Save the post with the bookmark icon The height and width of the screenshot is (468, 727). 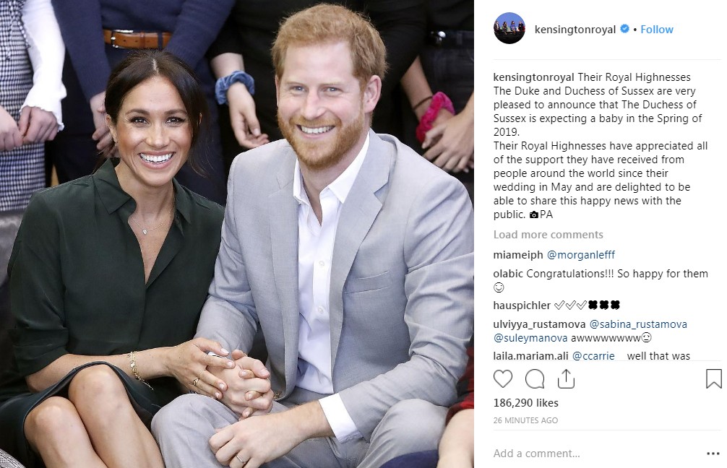pos(713,378)
